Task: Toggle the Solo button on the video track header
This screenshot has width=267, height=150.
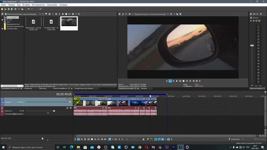Action: pos(71,99)
